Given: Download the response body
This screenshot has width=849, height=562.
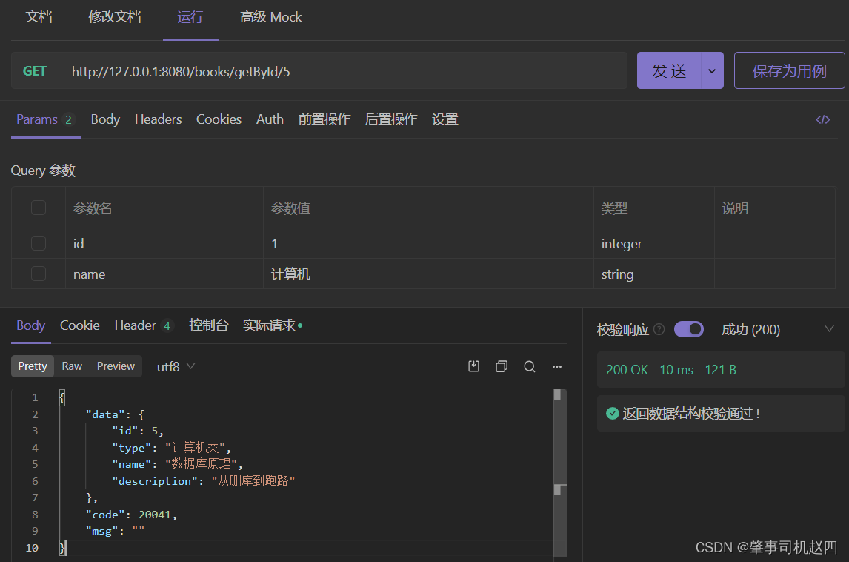Looking at the screenshot, I should (x=474, y=366).
